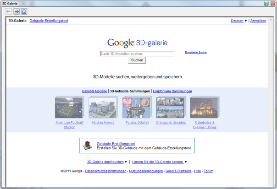Open the Chicago in decades thumbnail
The width and height of the screenshot is (277, 189).
click(171, 107)
